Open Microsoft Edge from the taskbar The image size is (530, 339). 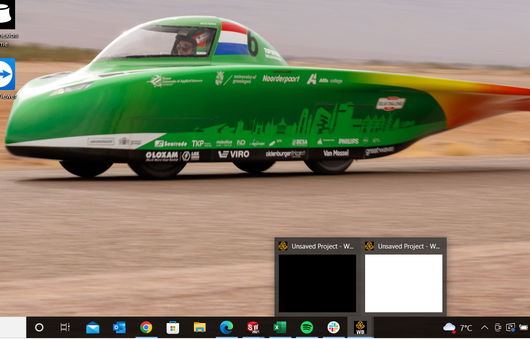pyautogui.click(x=226, y=328)
